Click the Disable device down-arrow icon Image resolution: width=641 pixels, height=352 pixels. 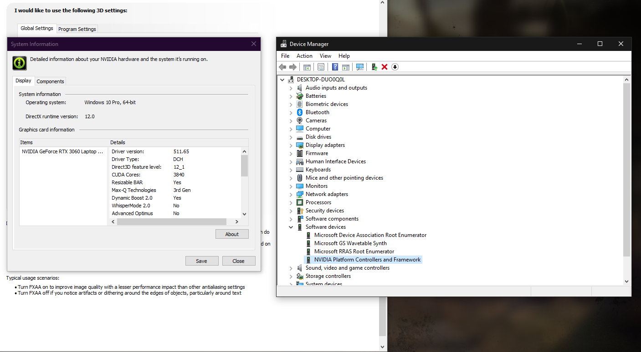click(395, 67)
